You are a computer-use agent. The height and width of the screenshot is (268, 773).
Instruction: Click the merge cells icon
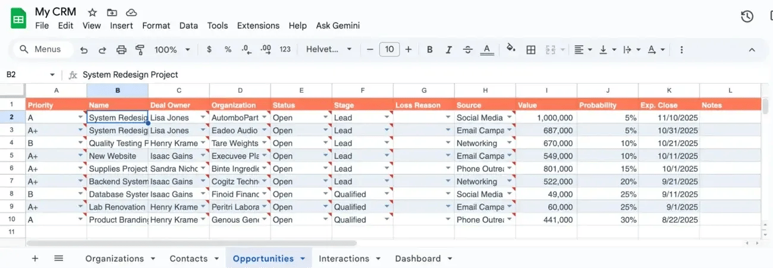pyautogui.click(x=550, y=50)
